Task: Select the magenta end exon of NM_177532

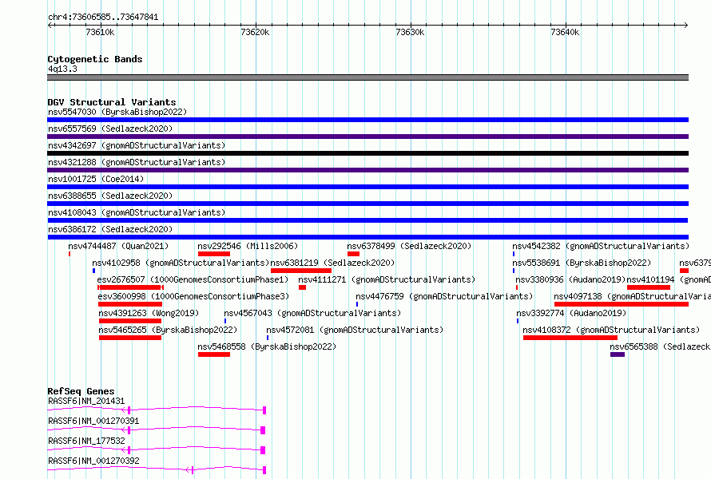Action: [263, 450]
